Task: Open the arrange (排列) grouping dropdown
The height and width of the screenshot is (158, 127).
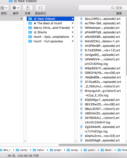Action: tap(4, 8)
